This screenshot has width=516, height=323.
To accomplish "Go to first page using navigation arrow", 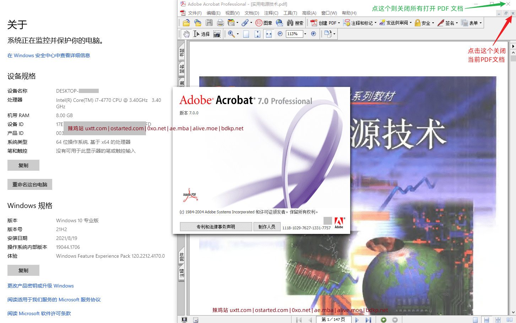I will [299, 320].
